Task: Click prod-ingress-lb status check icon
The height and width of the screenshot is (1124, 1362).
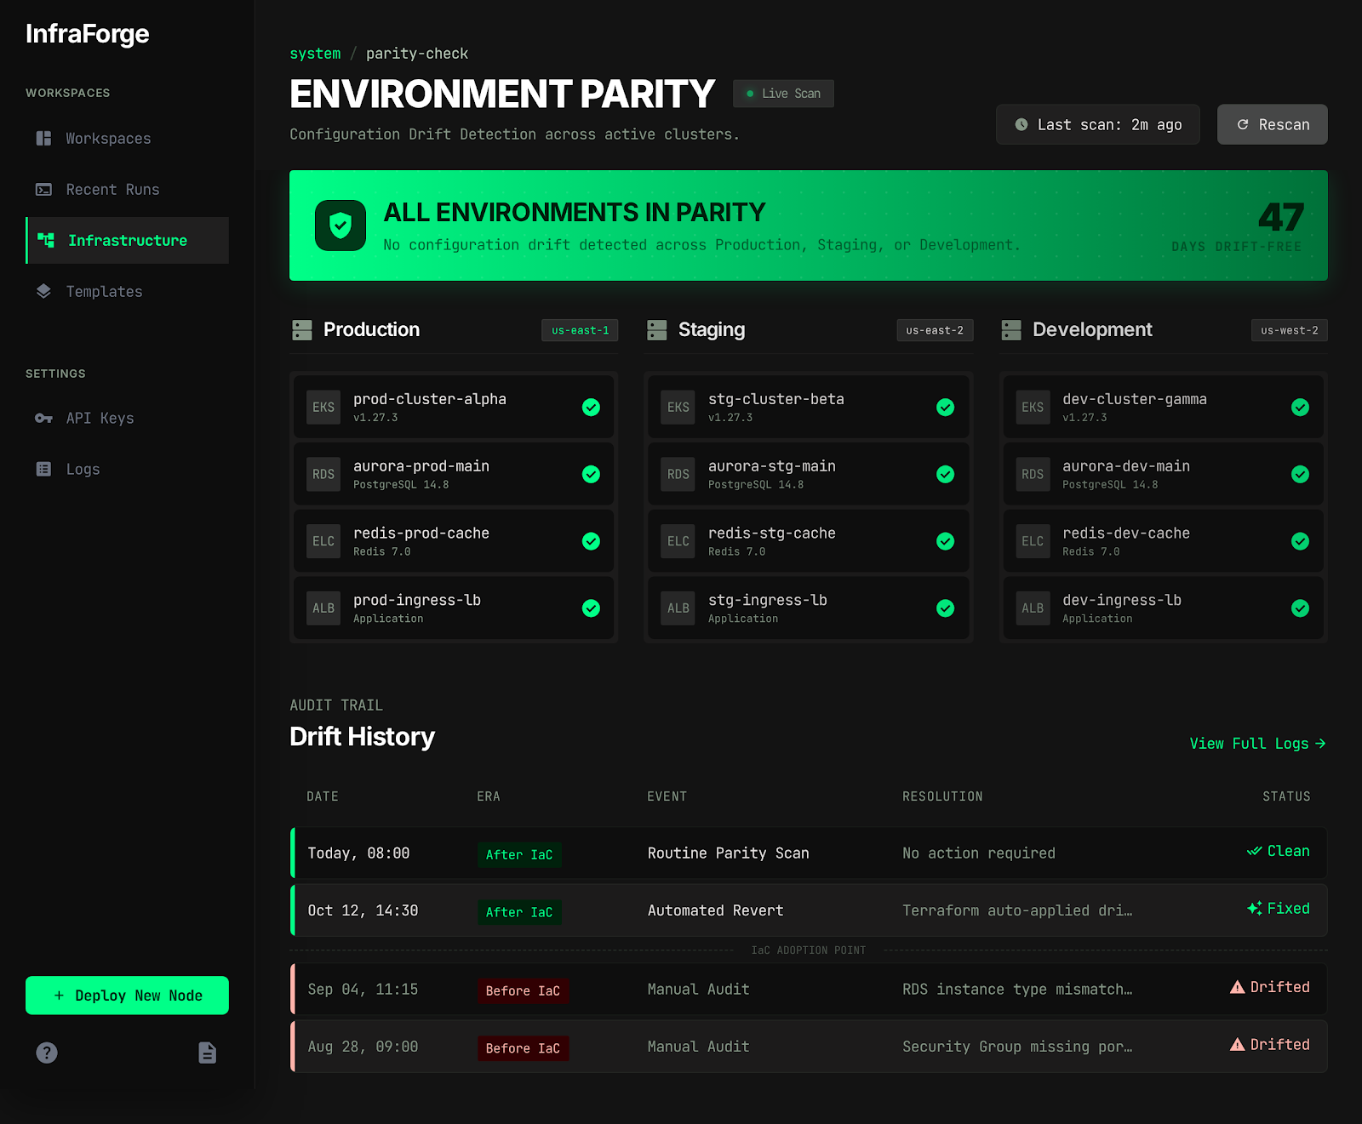Action: click(591, 608)
